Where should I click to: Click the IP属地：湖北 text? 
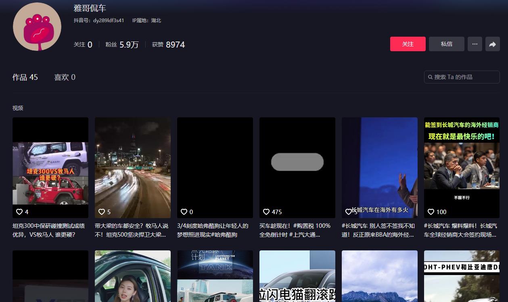[x=146, y=20]
